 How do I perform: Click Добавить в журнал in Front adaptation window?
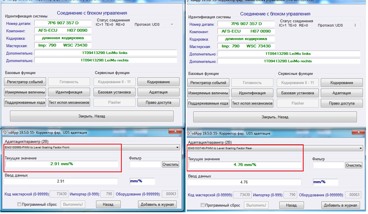pos(157,205)
